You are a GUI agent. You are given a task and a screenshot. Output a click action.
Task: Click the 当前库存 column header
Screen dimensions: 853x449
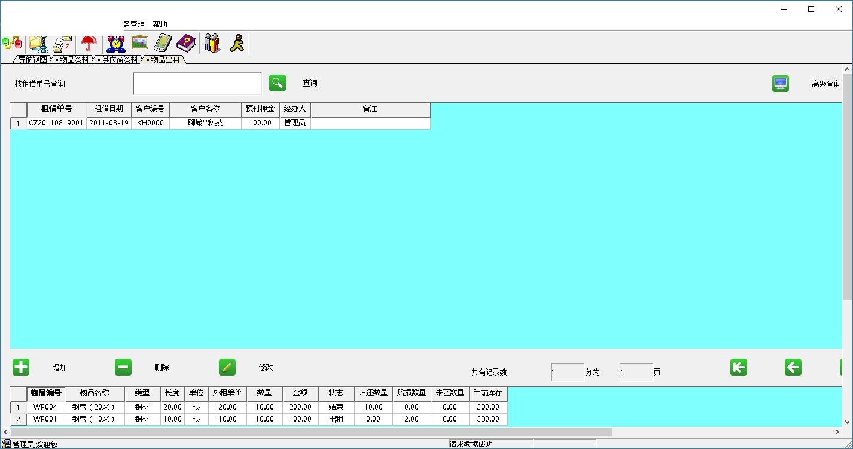[x=488, y=393]
